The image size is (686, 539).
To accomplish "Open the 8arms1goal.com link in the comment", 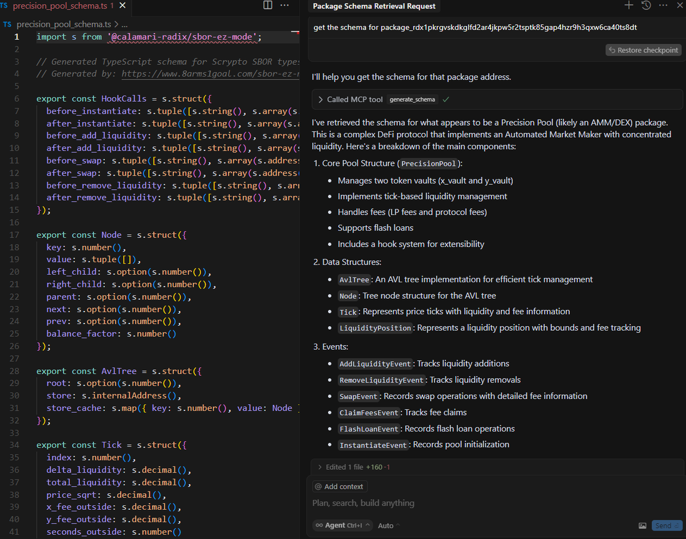I will point(210,74).
